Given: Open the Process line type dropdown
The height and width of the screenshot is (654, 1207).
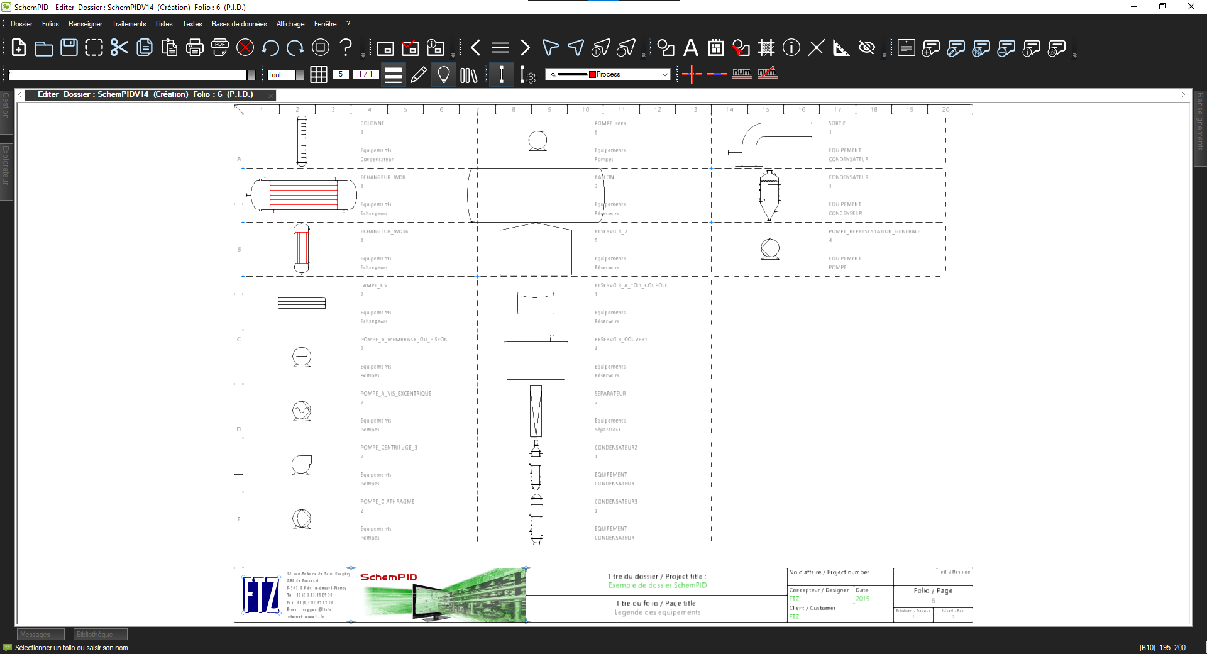Looking at the screenshot, I should (664, 74).
